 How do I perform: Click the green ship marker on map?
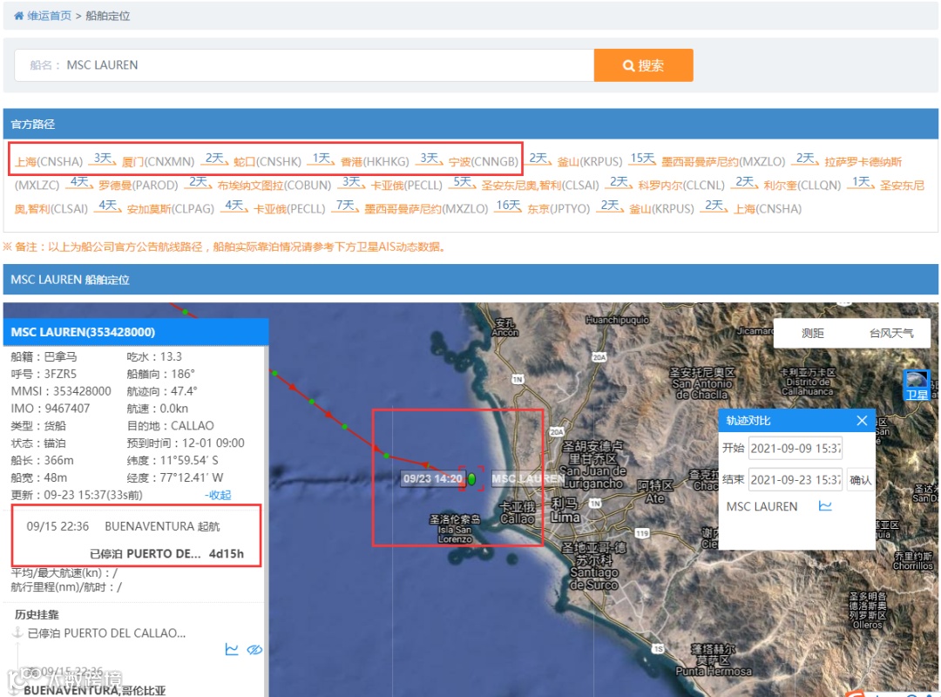coord(471,479)
